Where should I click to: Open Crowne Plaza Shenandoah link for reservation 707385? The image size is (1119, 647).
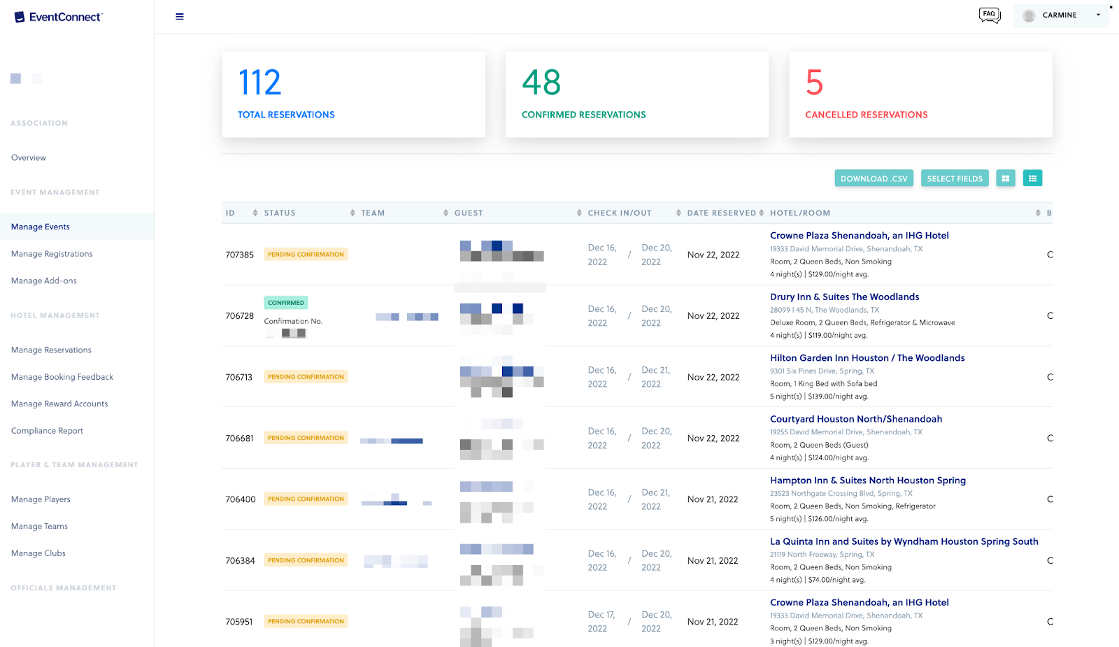[860, 236]
